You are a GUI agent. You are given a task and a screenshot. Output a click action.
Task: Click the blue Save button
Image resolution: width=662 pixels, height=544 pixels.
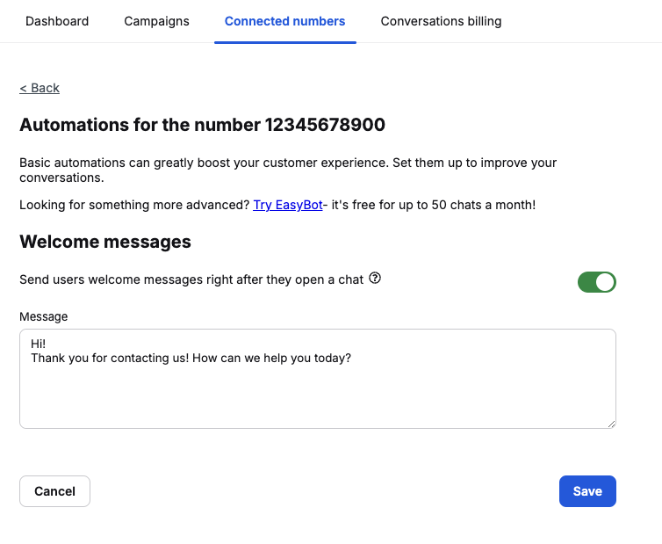coord(587,491)
